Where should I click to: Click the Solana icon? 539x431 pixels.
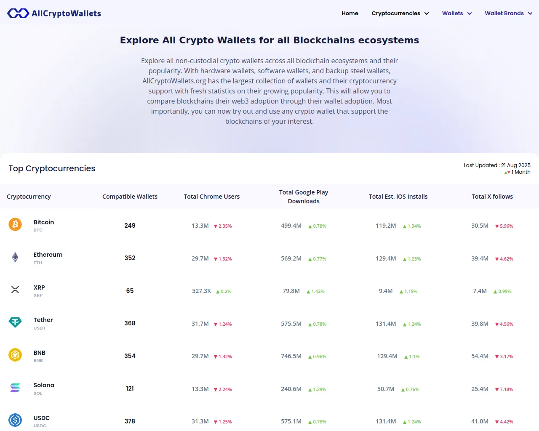tap(15, 388)
